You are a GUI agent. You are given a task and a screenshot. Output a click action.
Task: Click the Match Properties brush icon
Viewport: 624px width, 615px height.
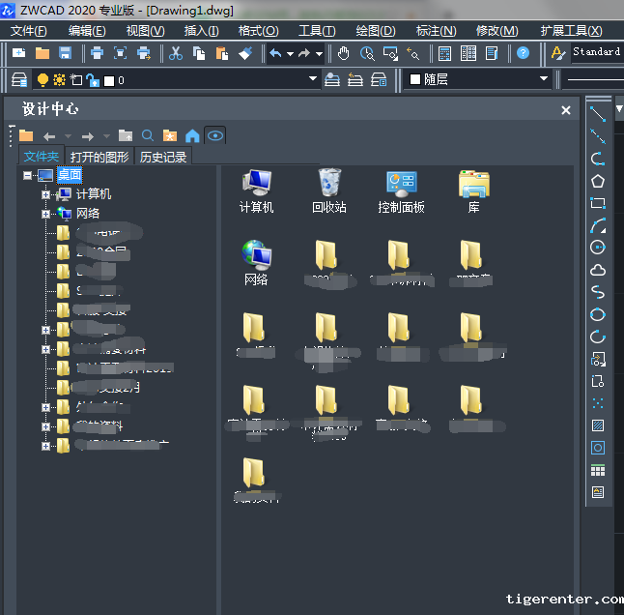[x=245, y=53]
